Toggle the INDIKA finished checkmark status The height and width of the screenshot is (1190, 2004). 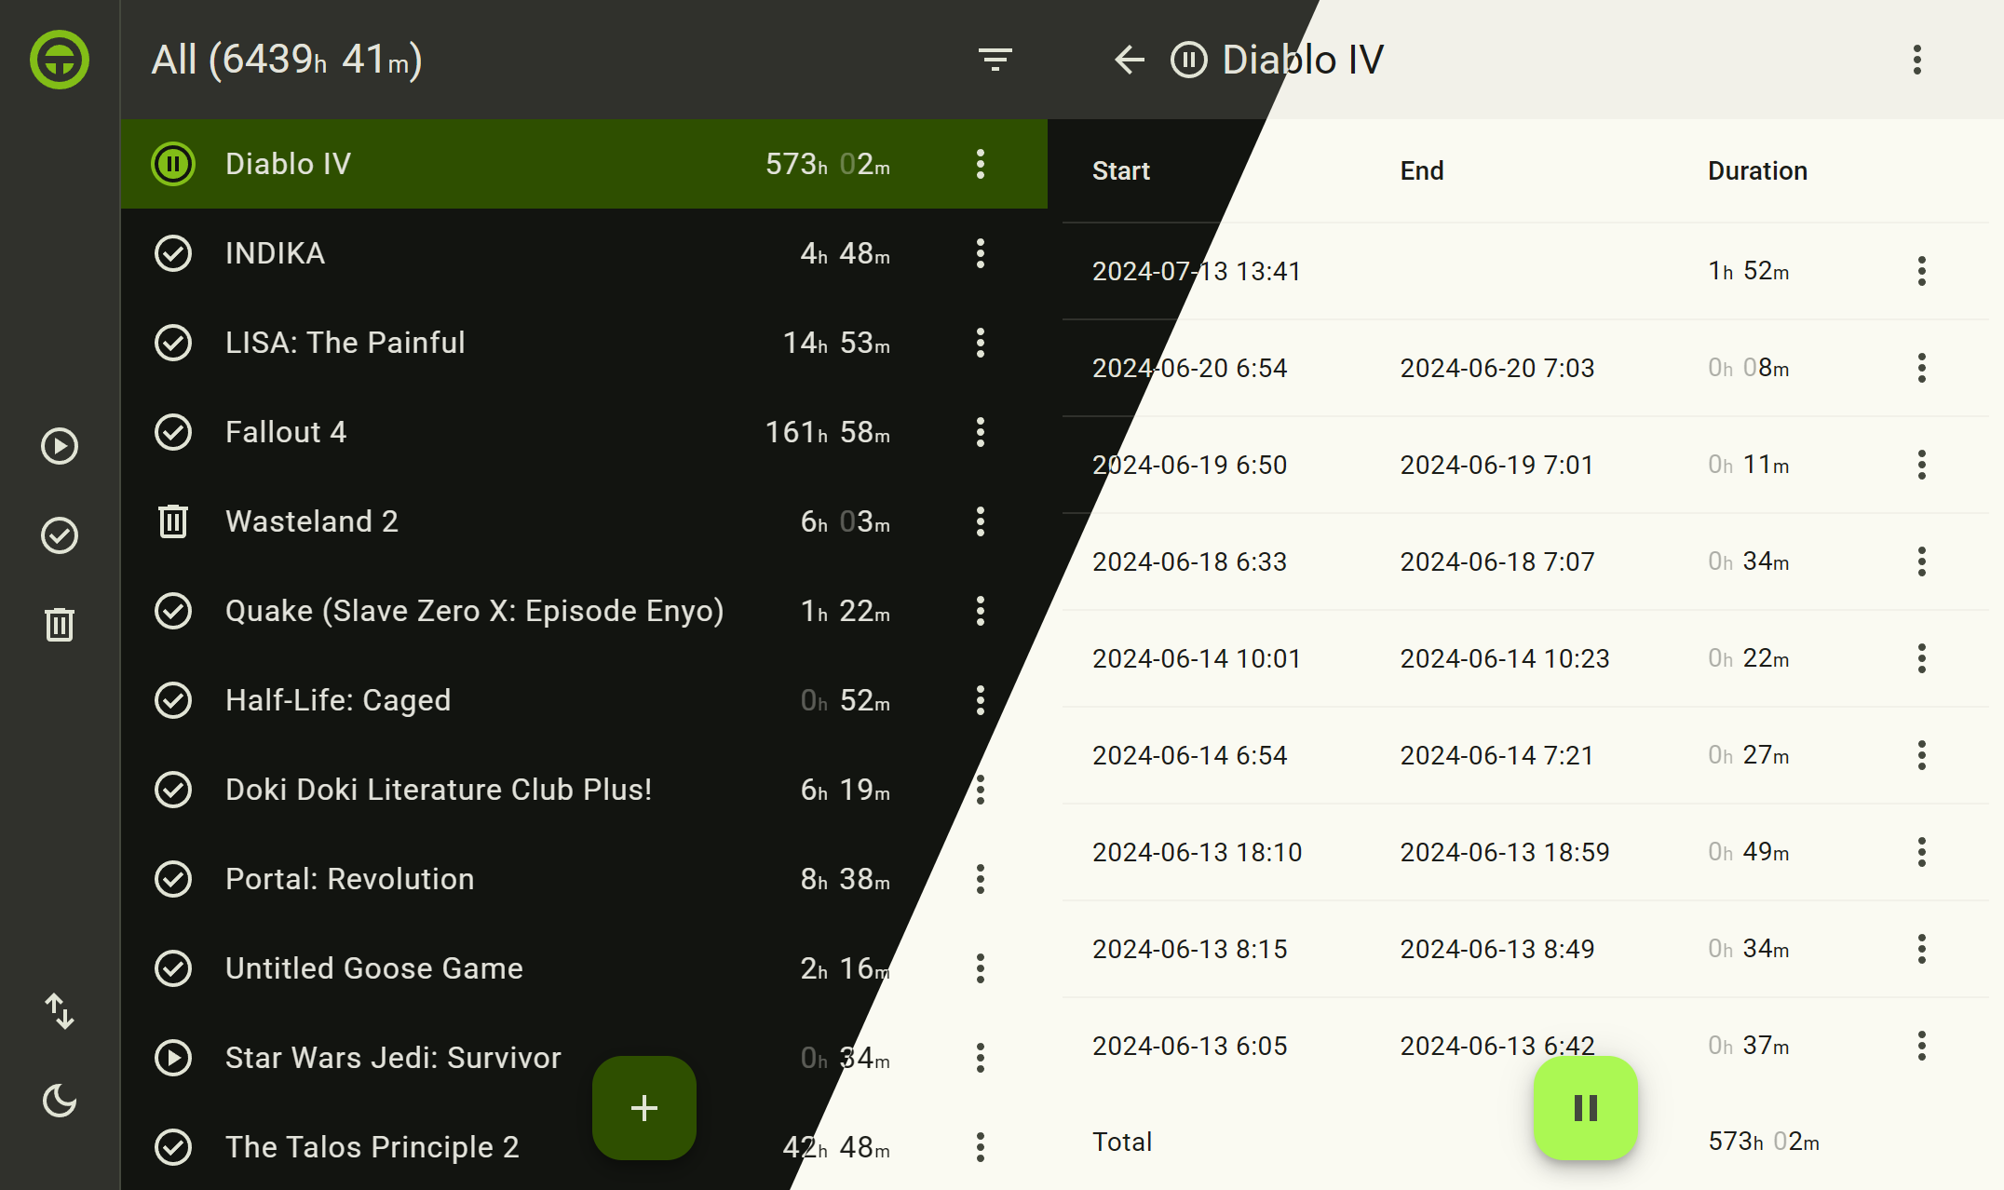173,253
